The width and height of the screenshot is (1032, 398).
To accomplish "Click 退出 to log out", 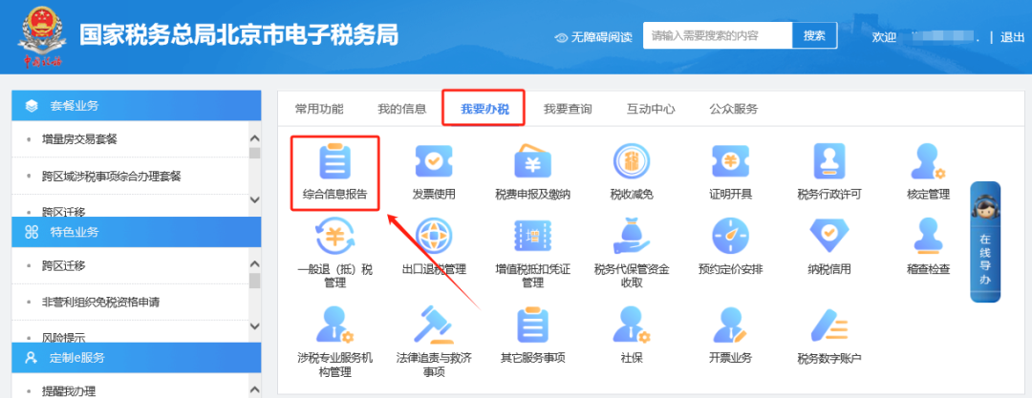I will [x=1012, y=37].
